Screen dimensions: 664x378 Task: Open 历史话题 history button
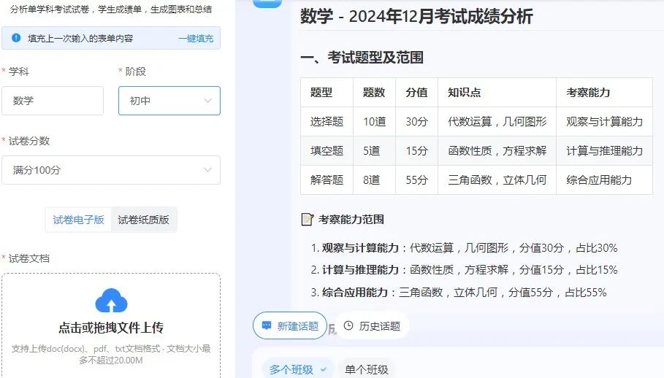coord(372,325)
